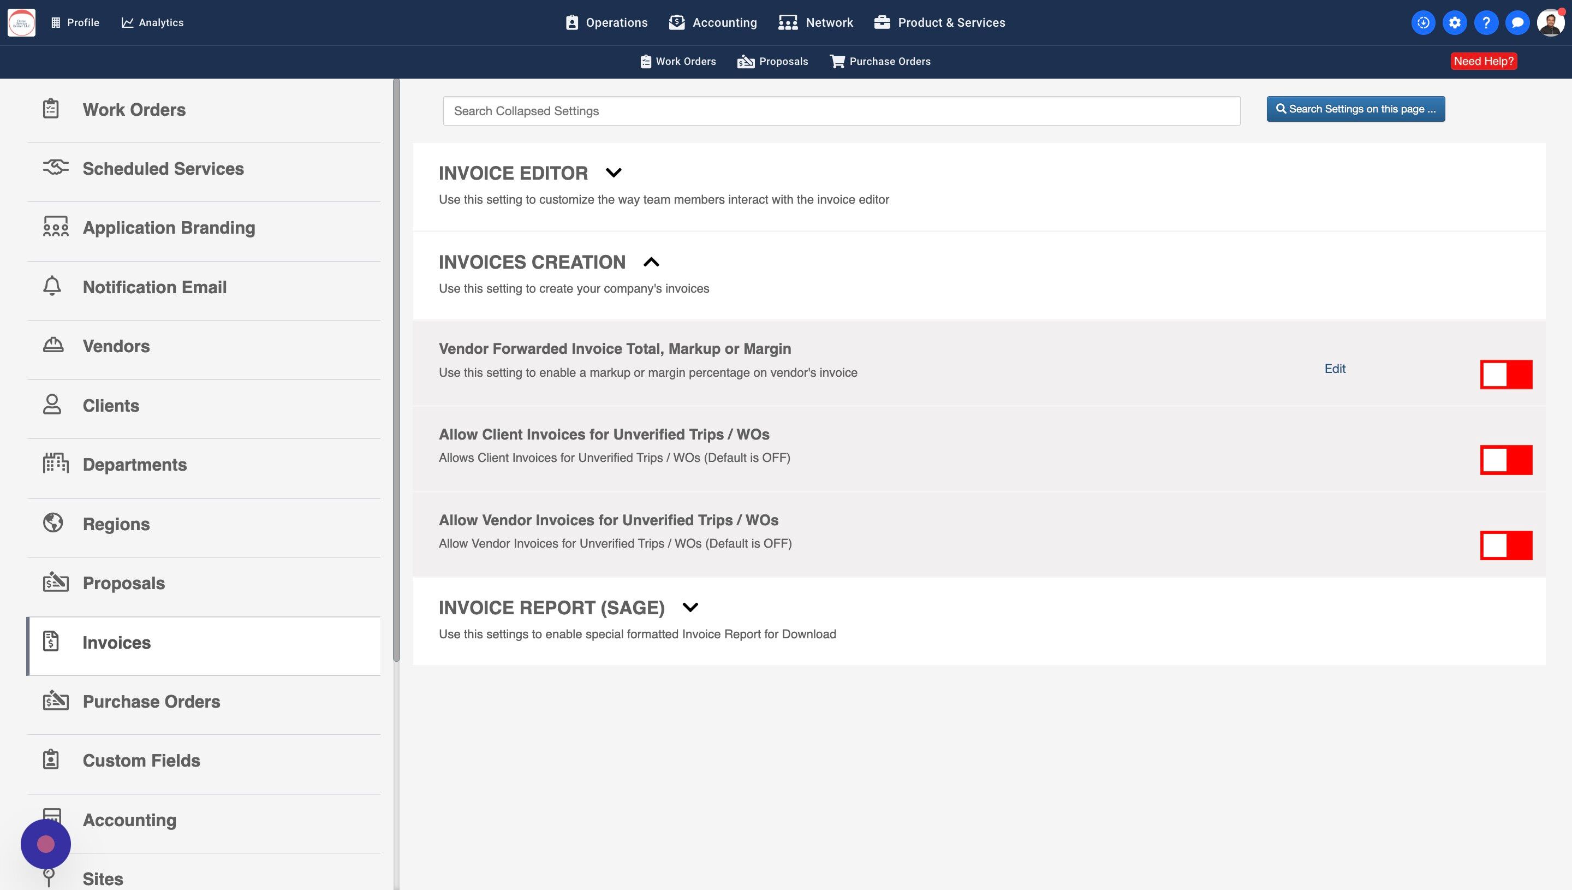This screenshot has width=1572, height=890.
Task: Click the company logo in top-left corner
Action: tap(21, 22)
